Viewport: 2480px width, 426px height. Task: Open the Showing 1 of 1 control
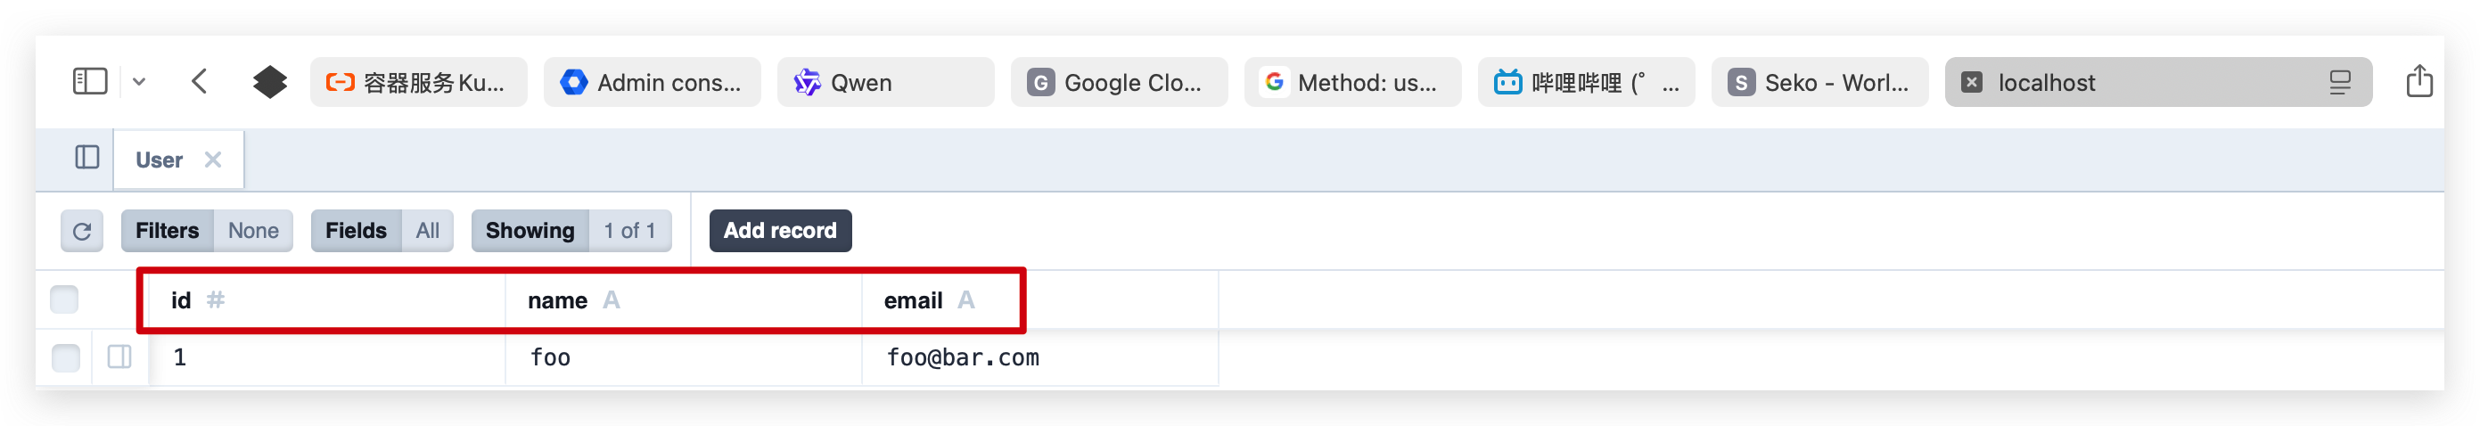click(x=571, y=231)
